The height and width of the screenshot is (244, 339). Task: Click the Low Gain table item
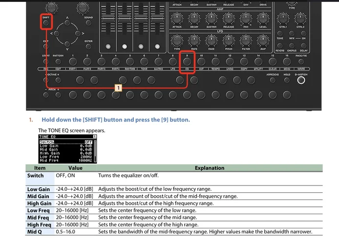[39, 188]
